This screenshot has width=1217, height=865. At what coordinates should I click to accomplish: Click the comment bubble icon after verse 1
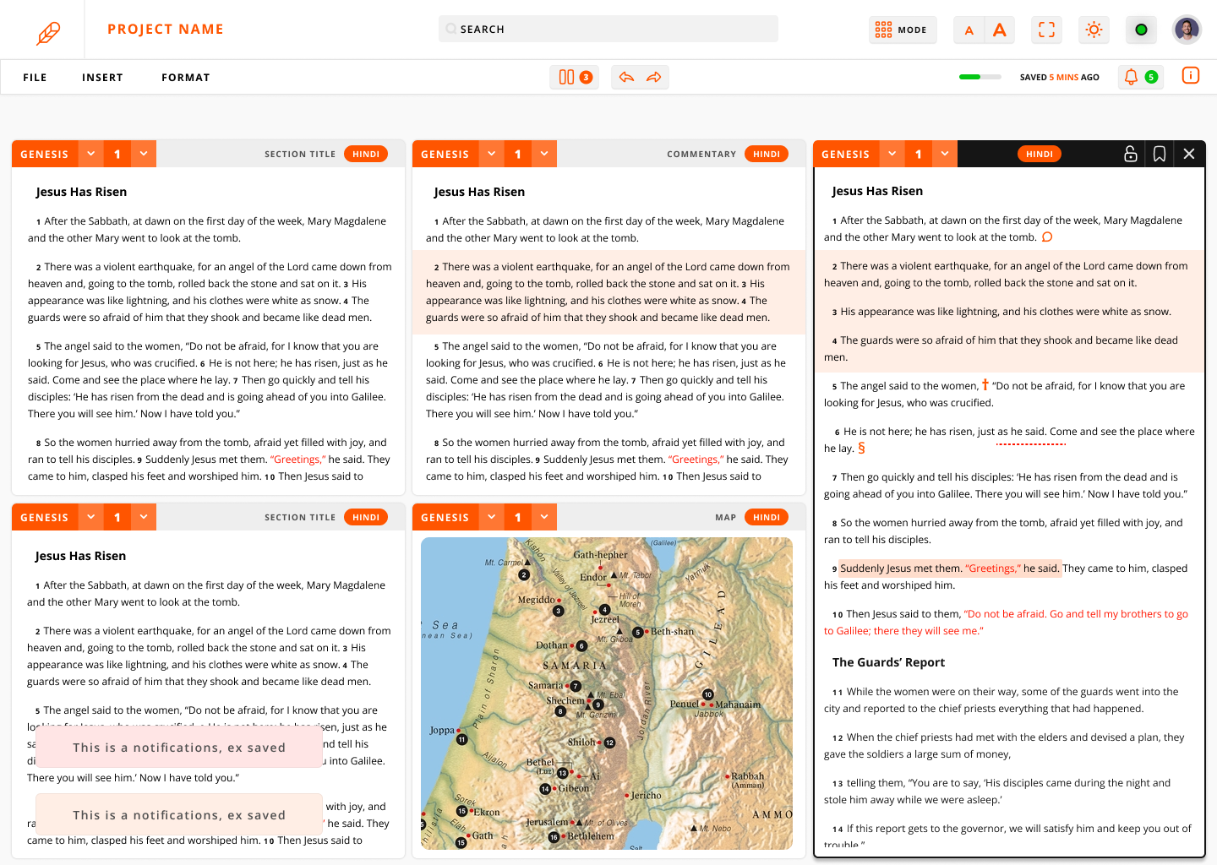(x=1047, y=237)
